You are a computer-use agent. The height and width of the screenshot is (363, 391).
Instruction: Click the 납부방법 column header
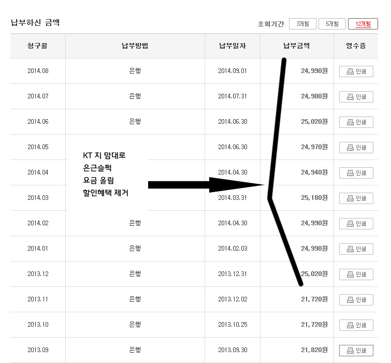click(x=135, y=46)
